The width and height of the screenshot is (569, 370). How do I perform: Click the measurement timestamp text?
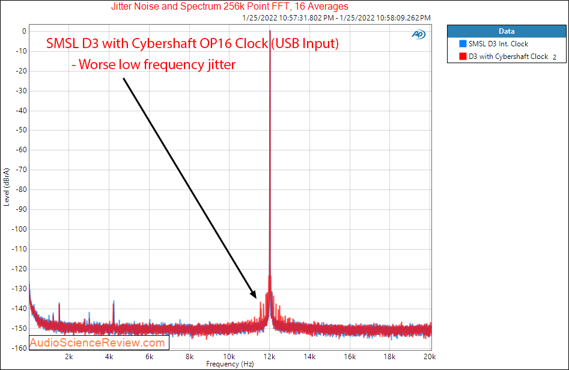tap(336, 18)
